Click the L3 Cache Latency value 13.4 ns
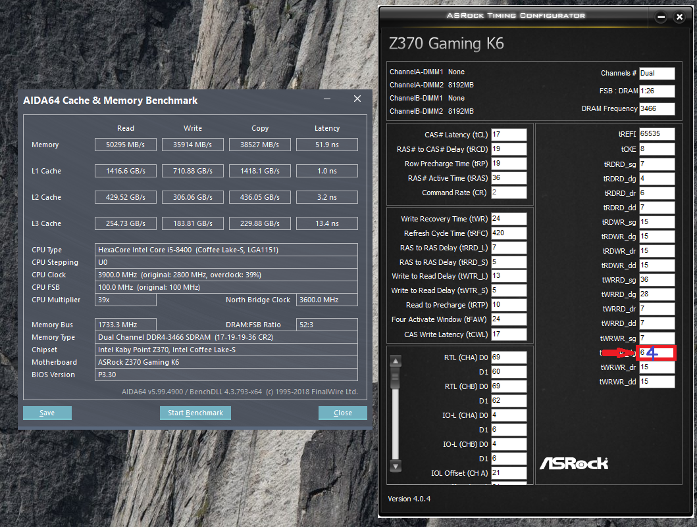Screen dimensions: 697x527 (x=326, y=223)
